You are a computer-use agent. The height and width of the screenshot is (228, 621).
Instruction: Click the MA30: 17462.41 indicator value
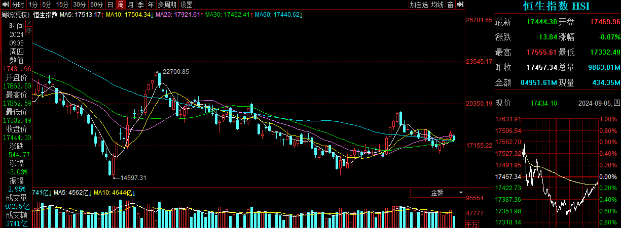[227, 14]
